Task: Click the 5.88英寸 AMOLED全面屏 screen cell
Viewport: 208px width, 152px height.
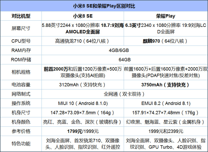Action: 83,28
